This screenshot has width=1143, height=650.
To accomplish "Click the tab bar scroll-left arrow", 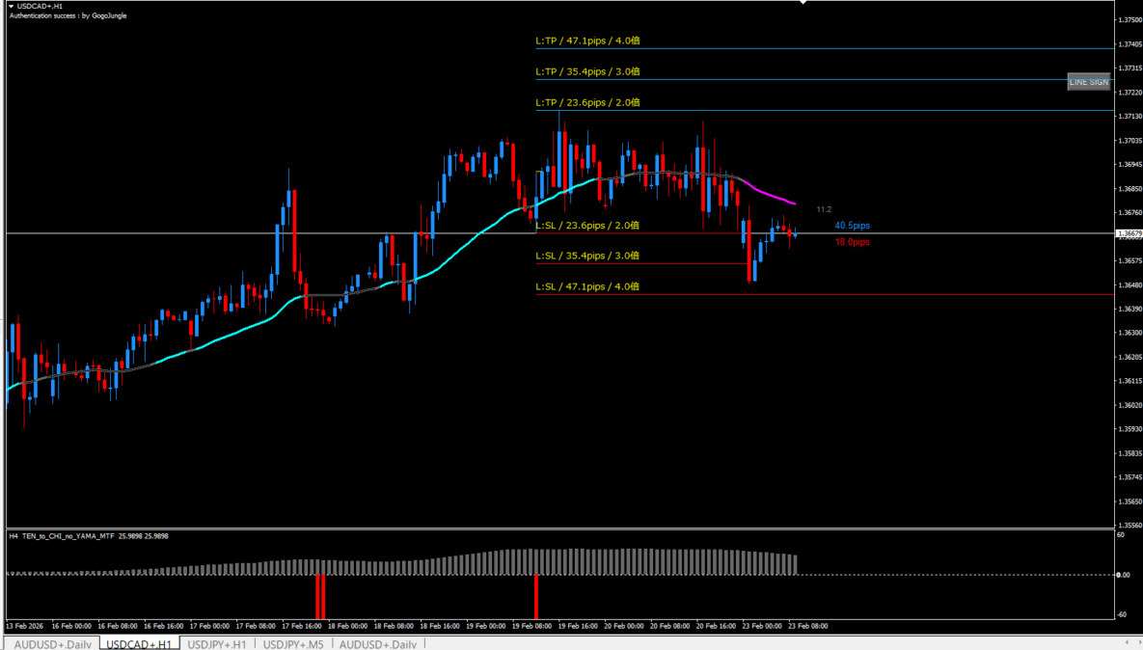I will coord(1126,642).
